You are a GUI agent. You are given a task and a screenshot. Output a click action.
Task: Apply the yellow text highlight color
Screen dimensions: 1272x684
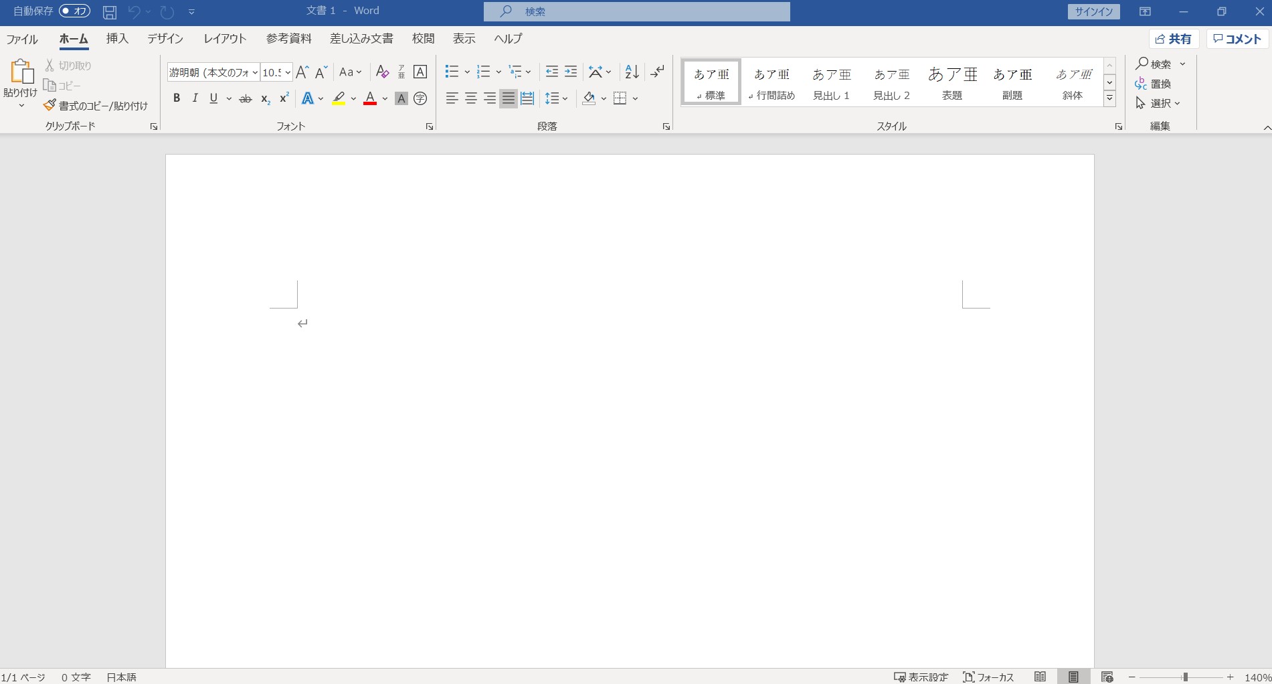pyautogui.click(x=339, y=98)
